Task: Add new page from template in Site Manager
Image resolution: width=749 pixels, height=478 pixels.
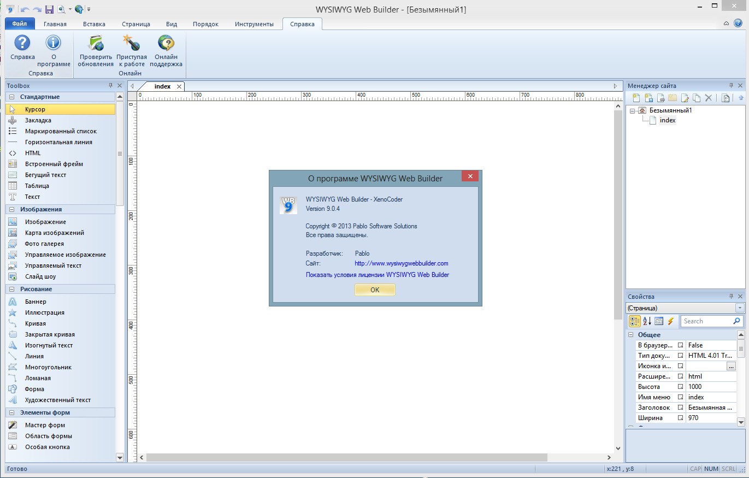Action: coord(648,98)
